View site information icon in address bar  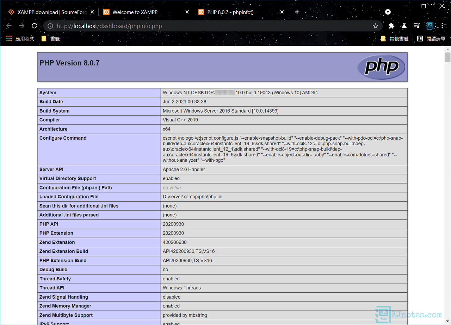pos(50,26)
